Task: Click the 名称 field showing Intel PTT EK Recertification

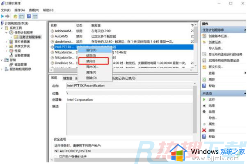Action: coord(129,85)
